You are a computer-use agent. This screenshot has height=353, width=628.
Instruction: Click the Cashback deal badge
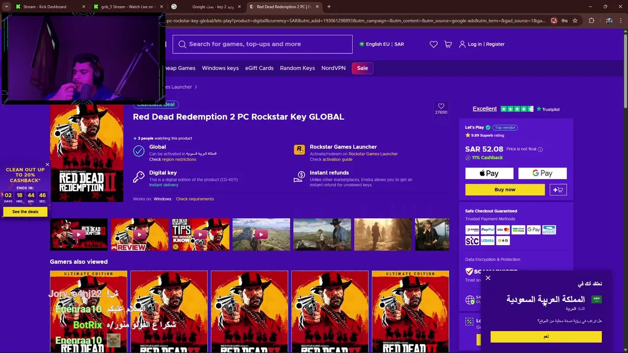click(x=156, y=104)
